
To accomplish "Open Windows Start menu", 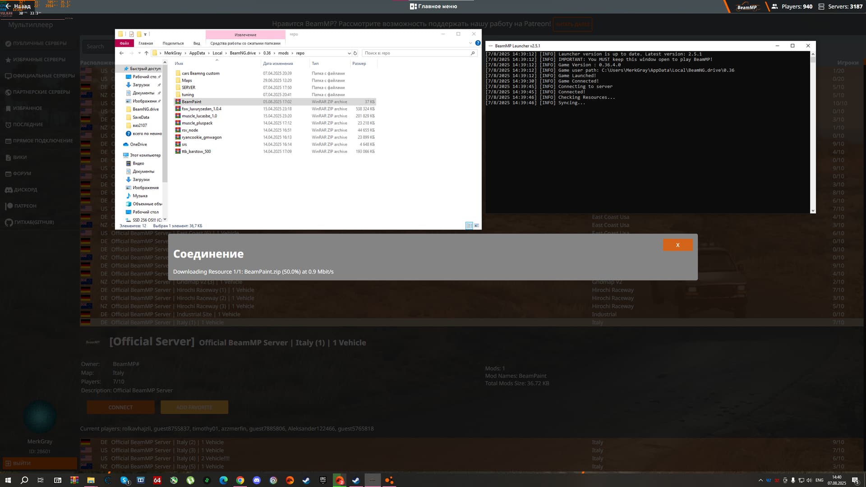I will click(x=8, y=480).
